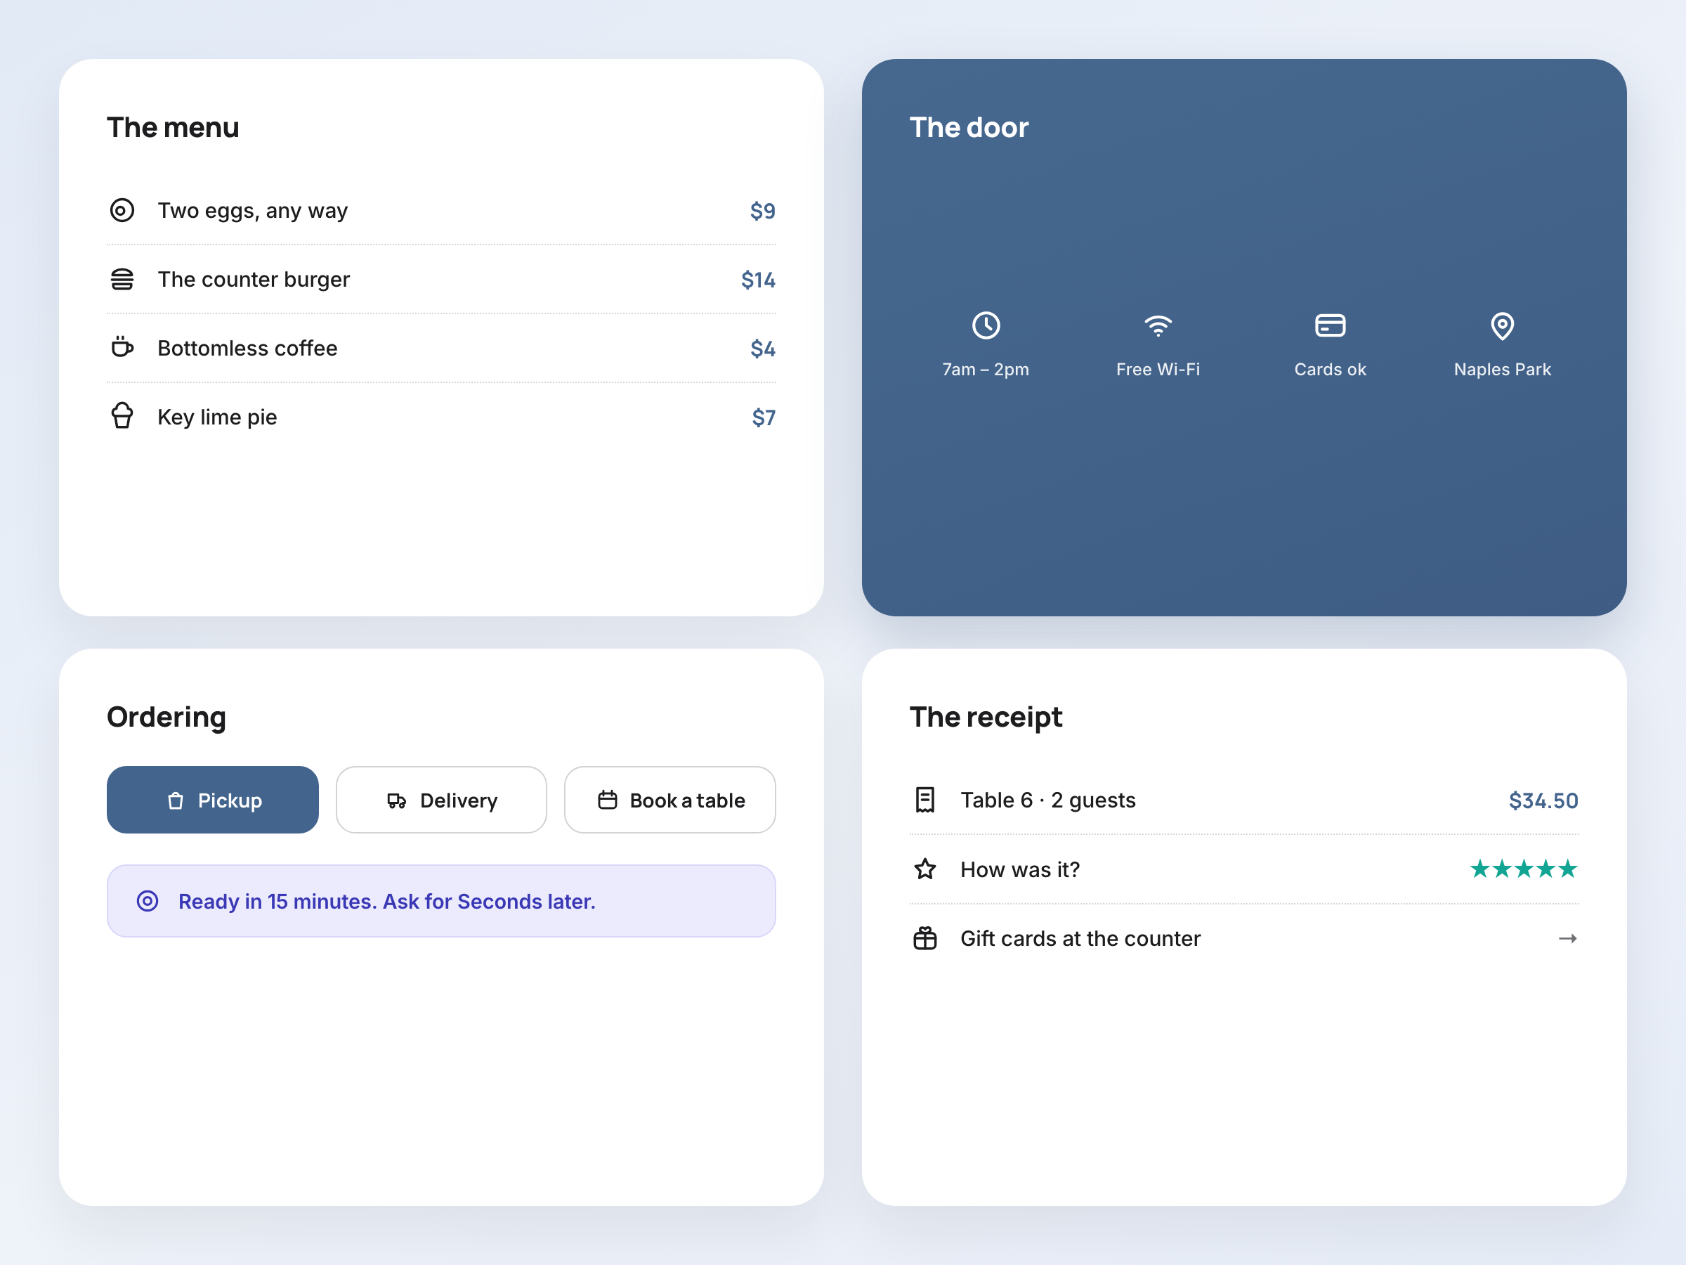
Task: Click the $7 price
Action: (x=763, y=417)
